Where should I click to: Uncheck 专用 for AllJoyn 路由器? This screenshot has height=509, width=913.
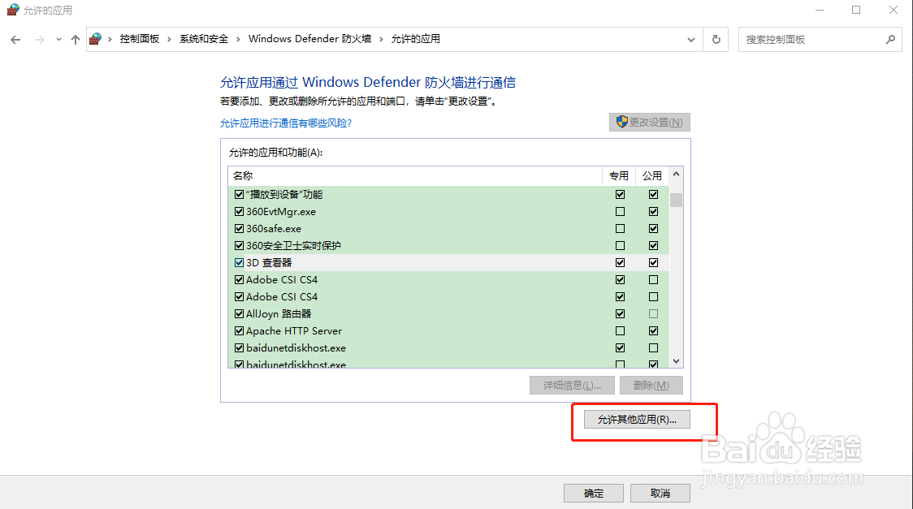pyautogui.click(x=620, y=314)
